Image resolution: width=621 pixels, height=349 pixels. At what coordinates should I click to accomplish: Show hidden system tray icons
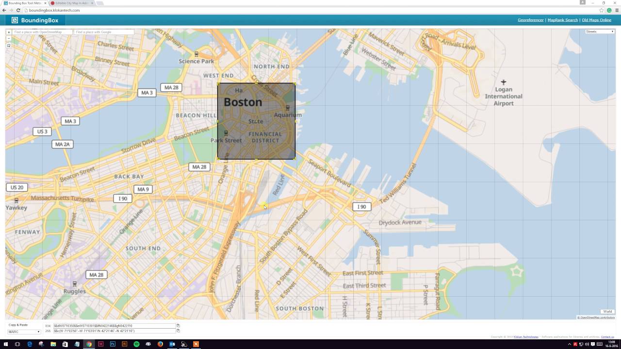click(569, 344)
